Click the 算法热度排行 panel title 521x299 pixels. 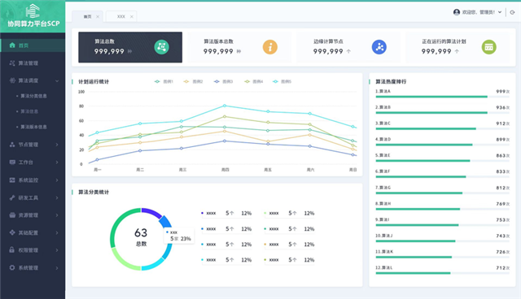pos(391,81)
